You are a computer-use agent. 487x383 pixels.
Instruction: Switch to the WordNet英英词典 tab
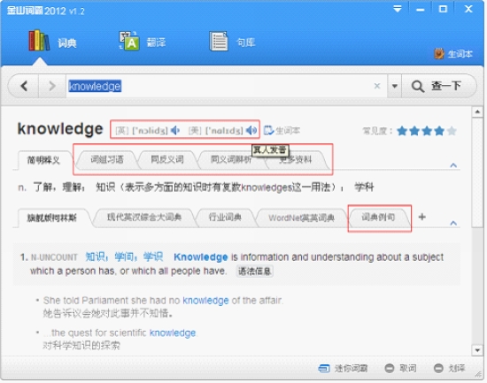tap(301, 218)
